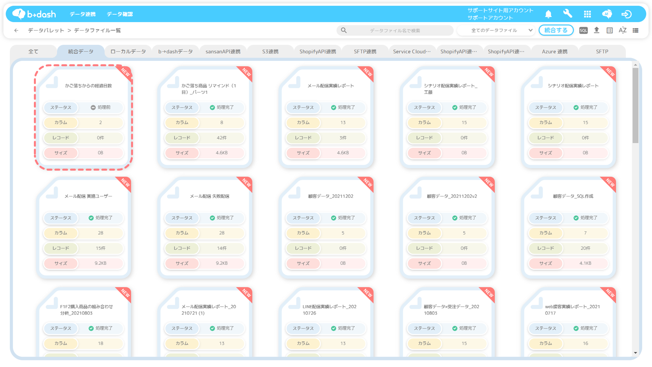Click the search magnifier icon

coord(344,30)
